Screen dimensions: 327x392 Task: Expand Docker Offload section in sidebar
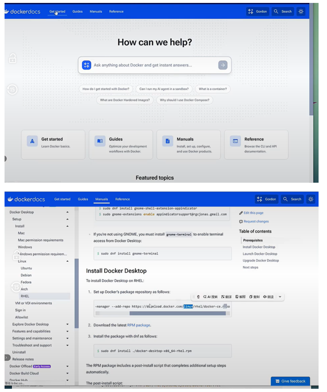click(67, 366)
